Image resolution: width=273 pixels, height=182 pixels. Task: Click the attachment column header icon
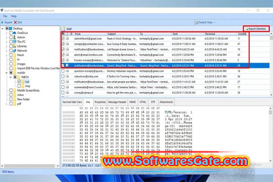[71, 34]
